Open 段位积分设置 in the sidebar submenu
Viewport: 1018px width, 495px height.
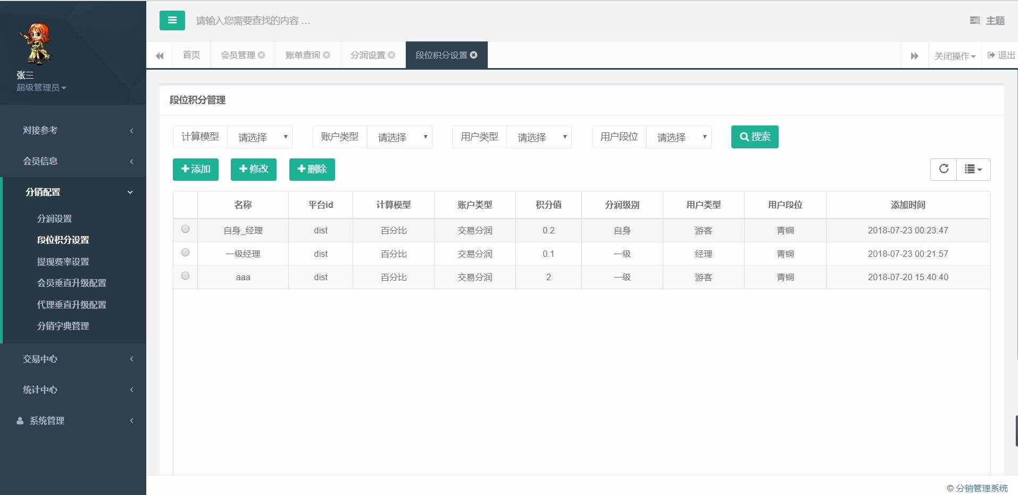click(x=63, y=240)
